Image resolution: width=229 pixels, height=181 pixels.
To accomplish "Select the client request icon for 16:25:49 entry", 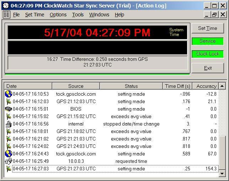I will click(x=9, y=161).
